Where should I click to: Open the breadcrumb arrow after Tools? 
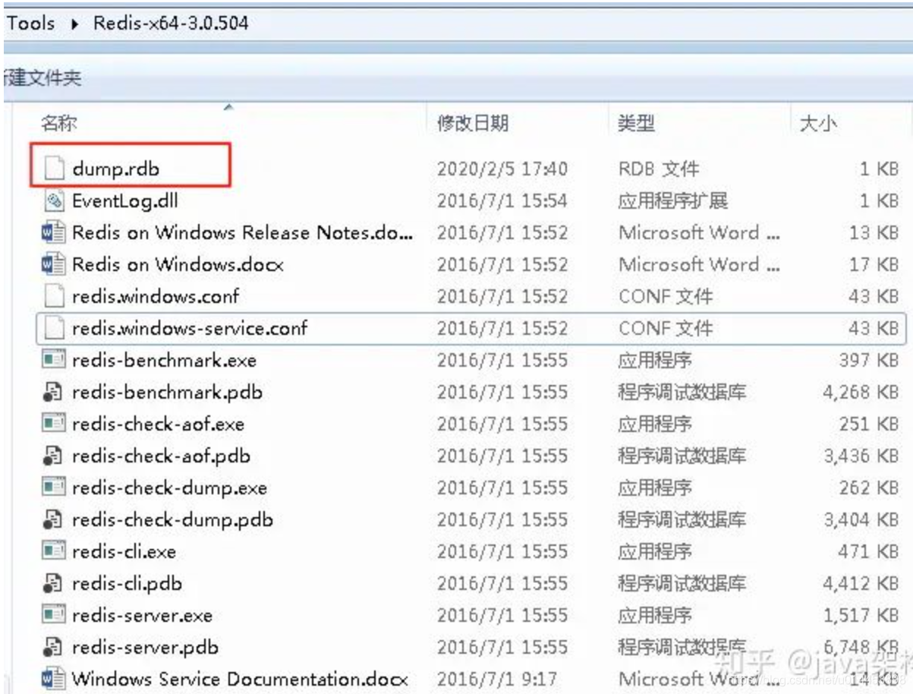point(74,24)
